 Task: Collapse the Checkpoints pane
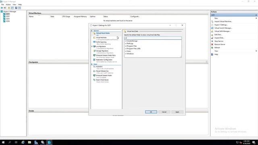coord(207,62)
